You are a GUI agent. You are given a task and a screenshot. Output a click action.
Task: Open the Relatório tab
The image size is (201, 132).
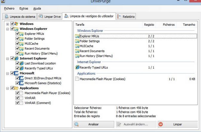pyautogui.click(x=126, y=16)
